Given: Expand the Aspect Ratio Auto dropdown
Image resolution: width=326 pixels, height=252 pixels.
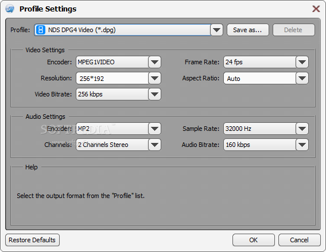Looking at the screenshot, I should coord(302,78).
